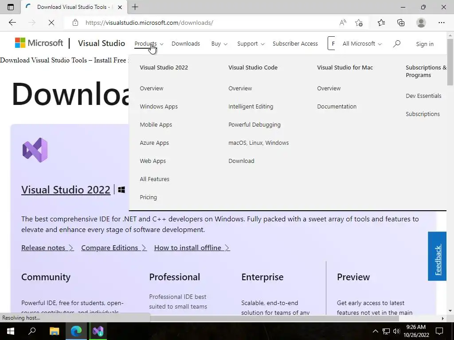Image resolution: width=454 pixels, height=340 pixels.
Task: Click Sign in
Action: point(425,44)
